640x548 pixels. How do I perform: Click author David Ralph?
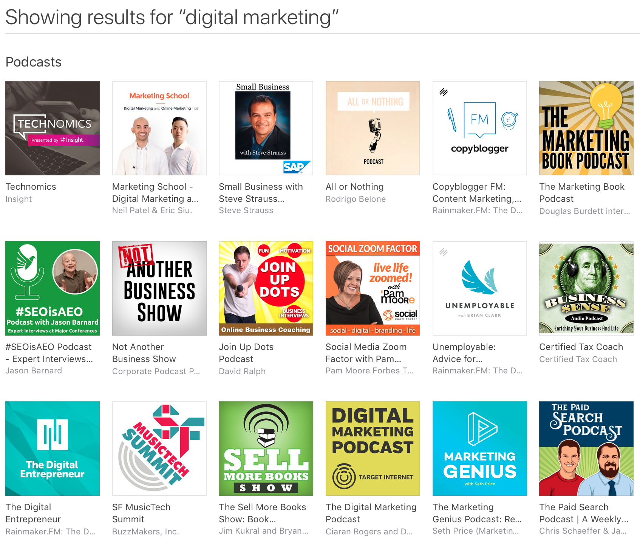(x=242, y=372)
